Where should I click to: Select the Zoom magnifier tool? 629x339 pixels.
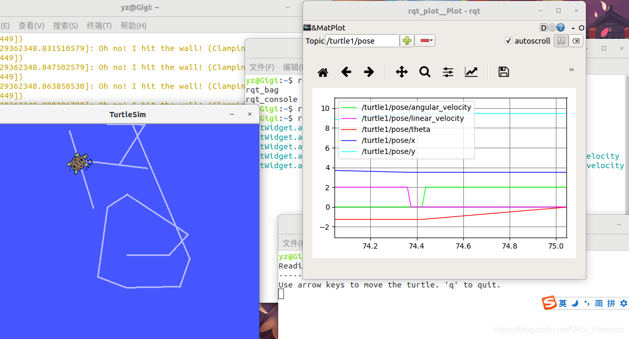click(x=425, y=72)
